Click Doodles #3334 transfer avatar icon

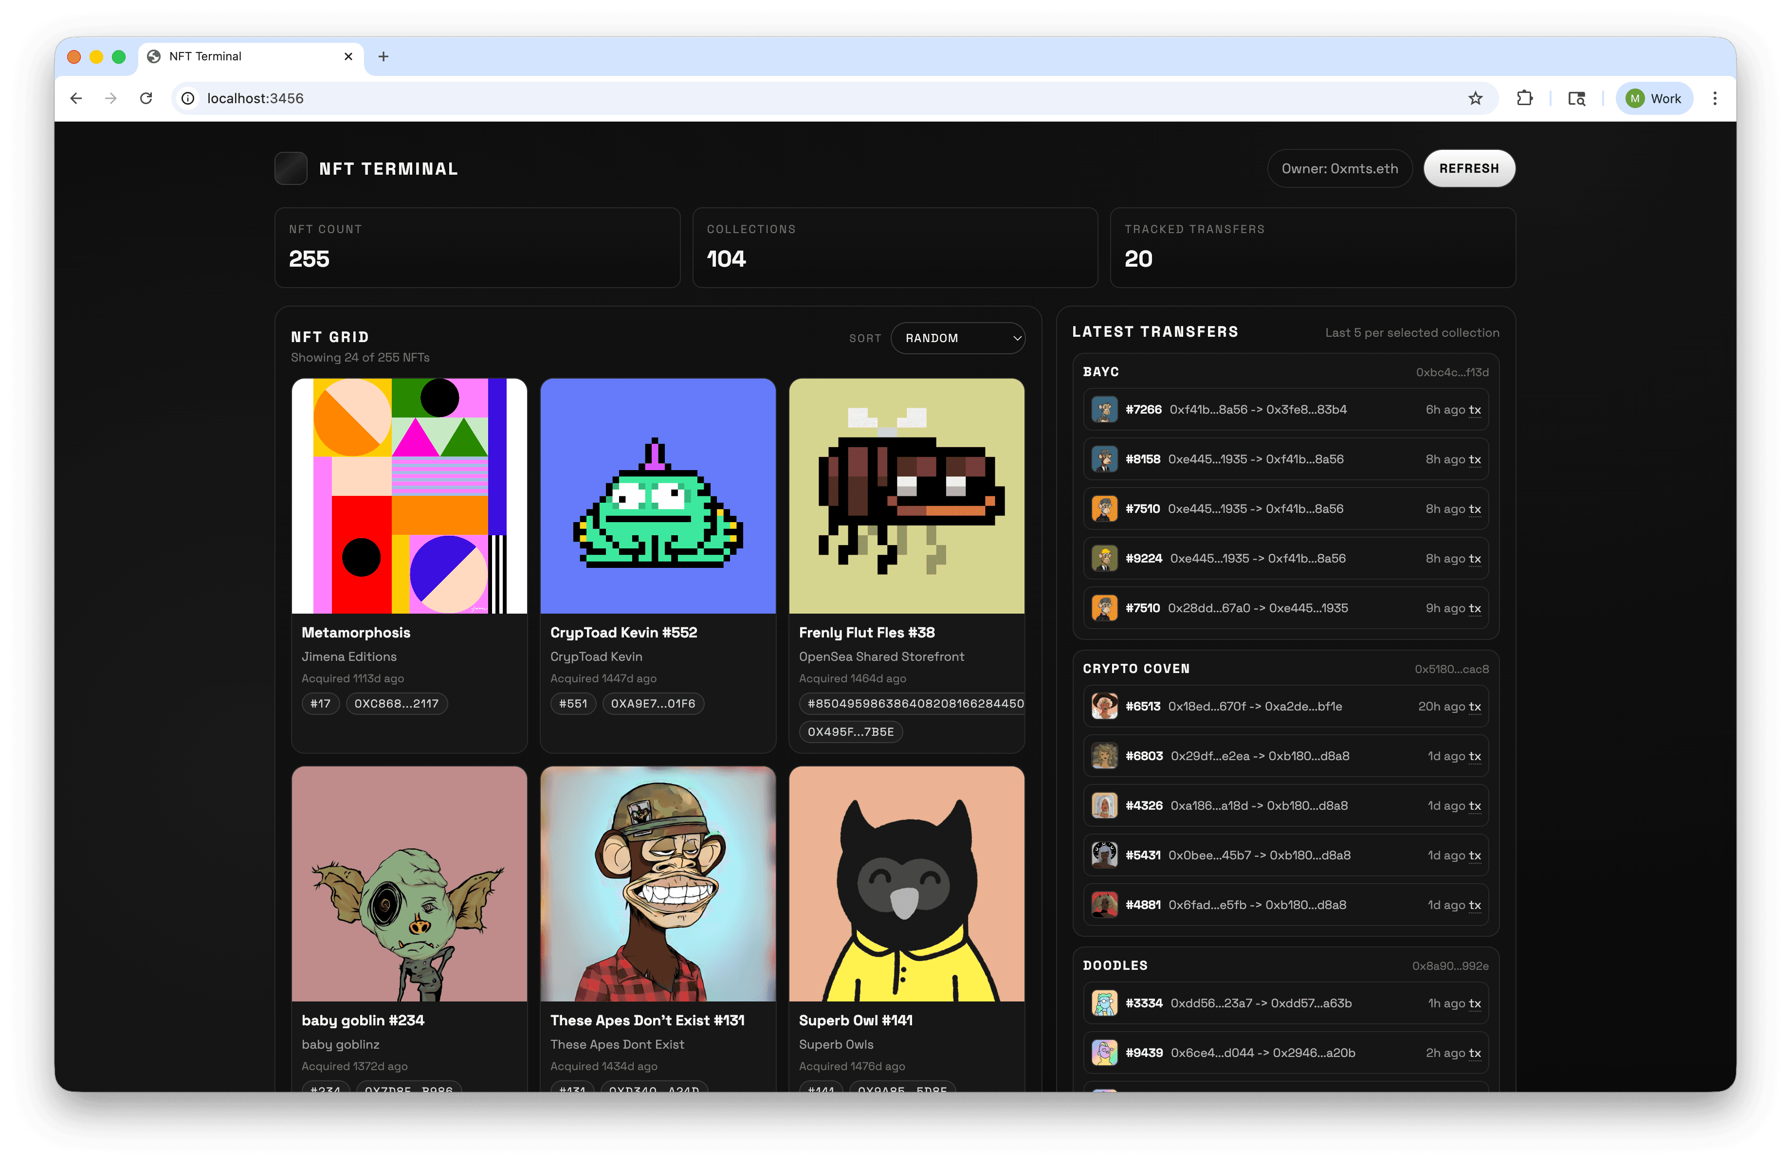click(1104, 1003)
